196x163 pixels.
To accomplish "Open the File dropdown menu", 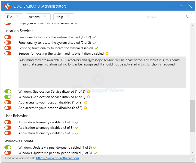I will pyautogui.click(x=13, y=17).
